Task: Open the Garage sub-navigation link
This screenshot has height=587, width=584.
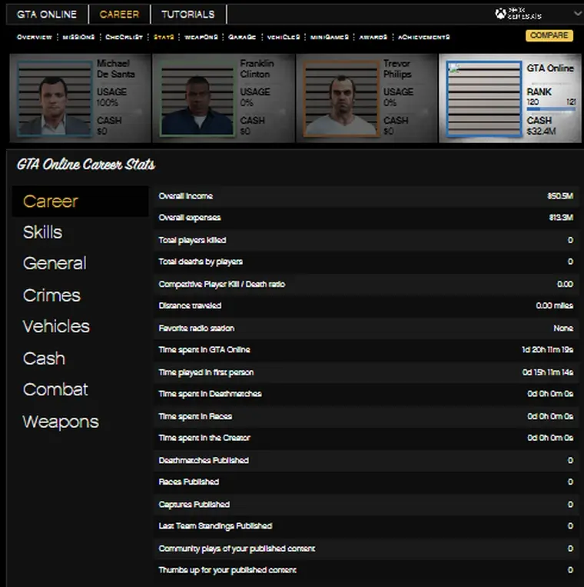Action: tap(242, 37)
